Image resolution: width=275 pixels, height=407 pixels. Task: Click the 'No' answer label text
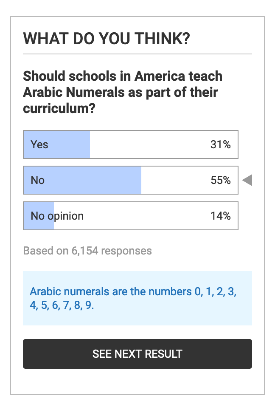(x=38, y=180)
